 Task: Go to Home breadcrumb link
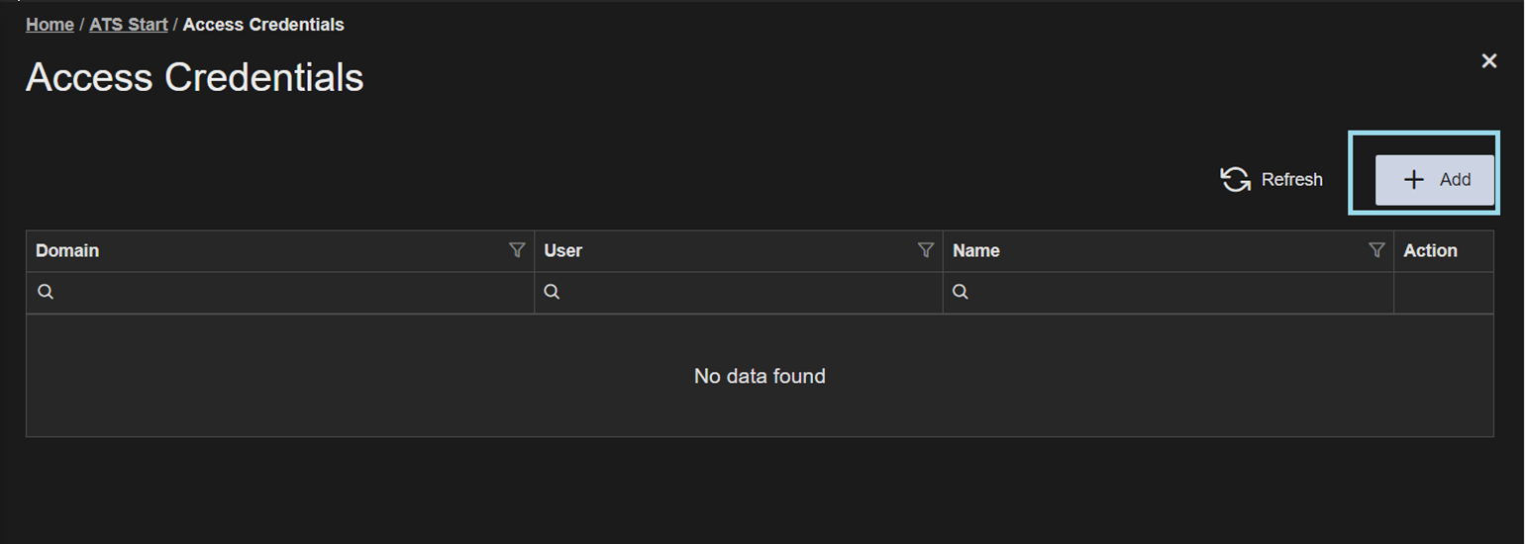tap(50, 25)
